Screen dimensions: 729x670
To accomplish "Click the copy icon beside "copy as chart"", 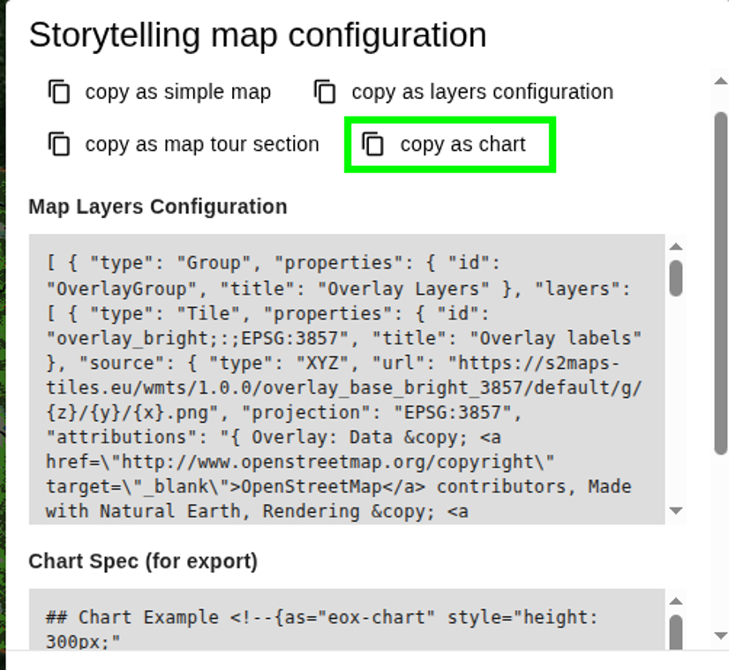I will [374, 144].
